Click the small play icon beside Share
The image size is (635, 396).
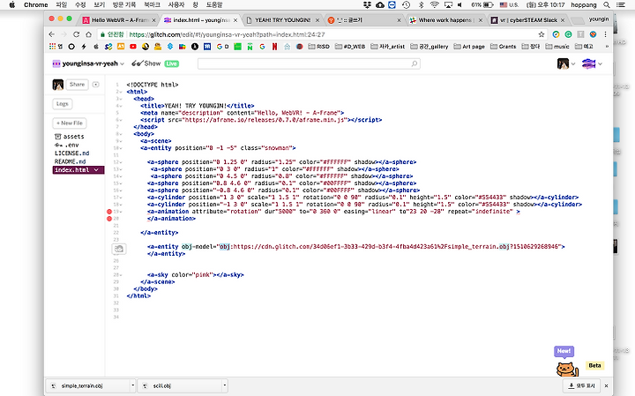coord(95,84)
